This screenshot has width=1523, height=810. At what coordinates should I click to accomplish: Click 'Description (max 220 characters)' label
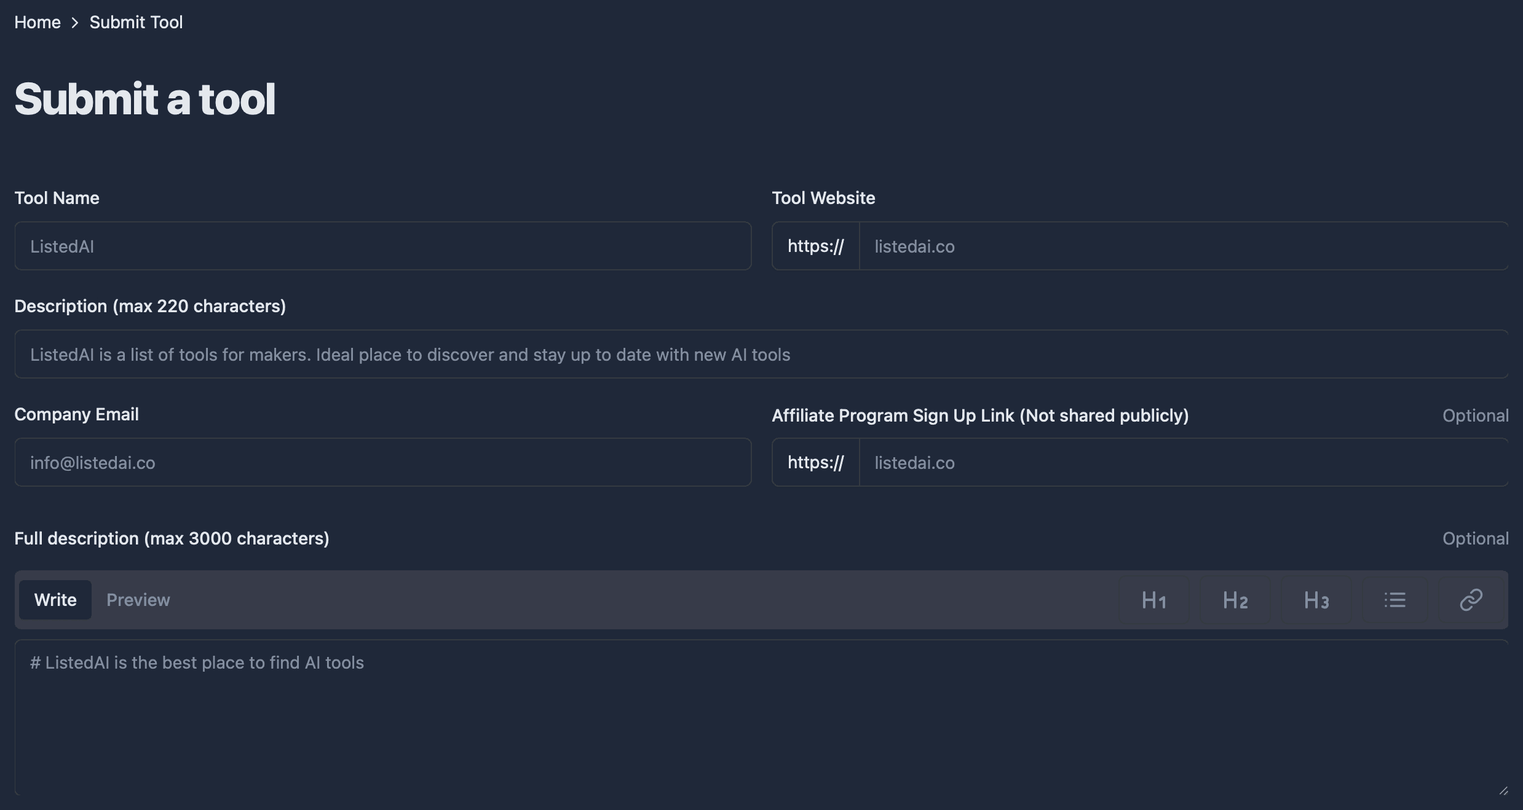click(150, 306)
